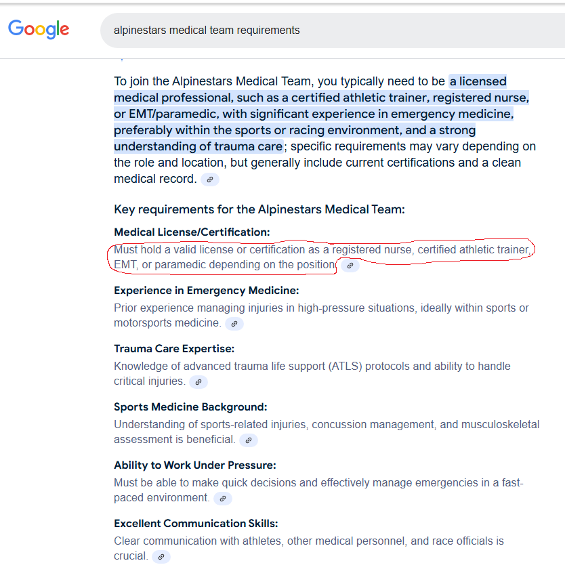This screenshot has width=565, height=565.
Task: Open source link icon for Medical License/Certification
Action: [350, 266]
